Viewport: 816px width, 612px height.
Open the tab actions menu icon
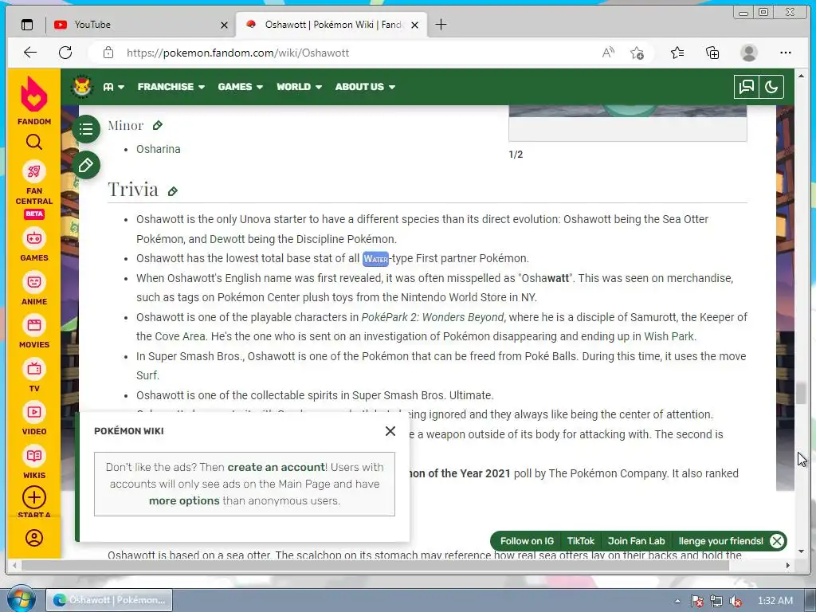(27, 25)
